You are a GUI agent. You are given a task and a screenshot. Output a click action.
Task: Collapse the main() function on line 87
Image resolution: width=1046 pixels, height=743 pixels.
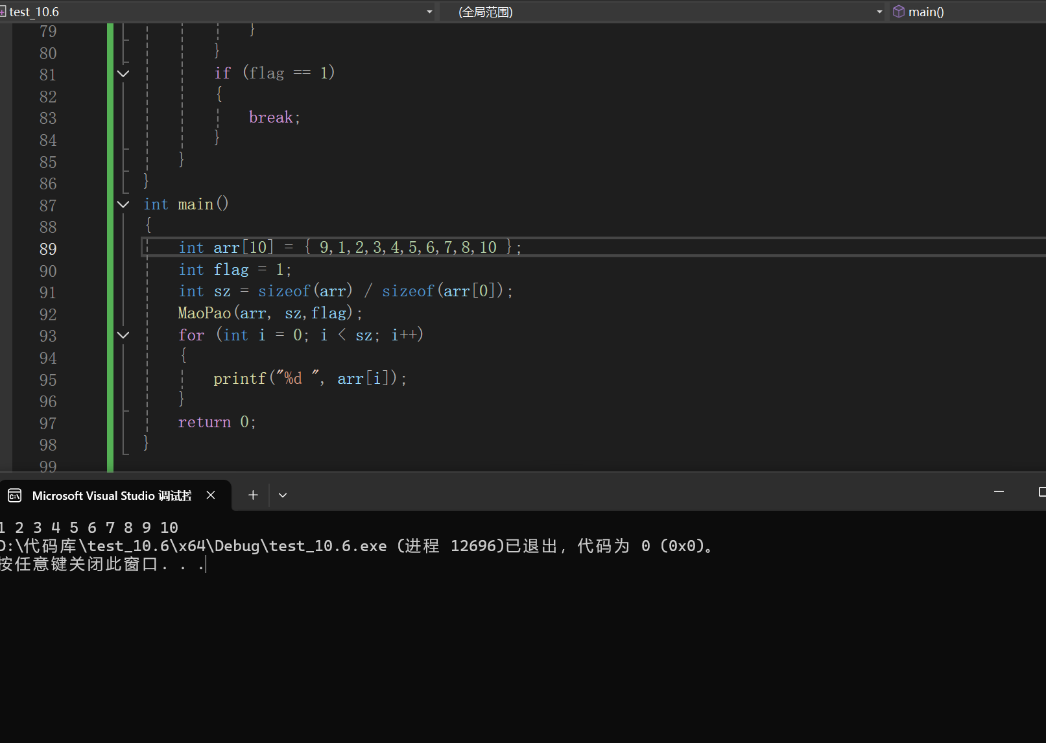click(123, 205)
